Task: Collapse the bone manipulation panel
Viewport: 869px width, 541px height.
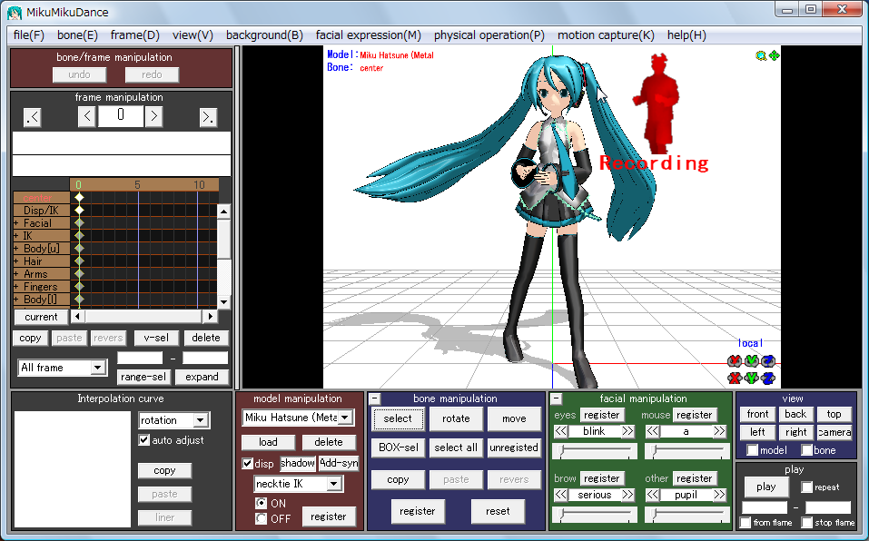Action: 375,398
